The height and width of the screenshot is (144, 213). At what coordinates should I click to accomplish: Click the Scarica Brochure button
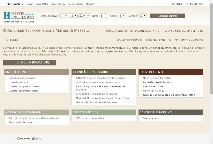click(30, 62)
